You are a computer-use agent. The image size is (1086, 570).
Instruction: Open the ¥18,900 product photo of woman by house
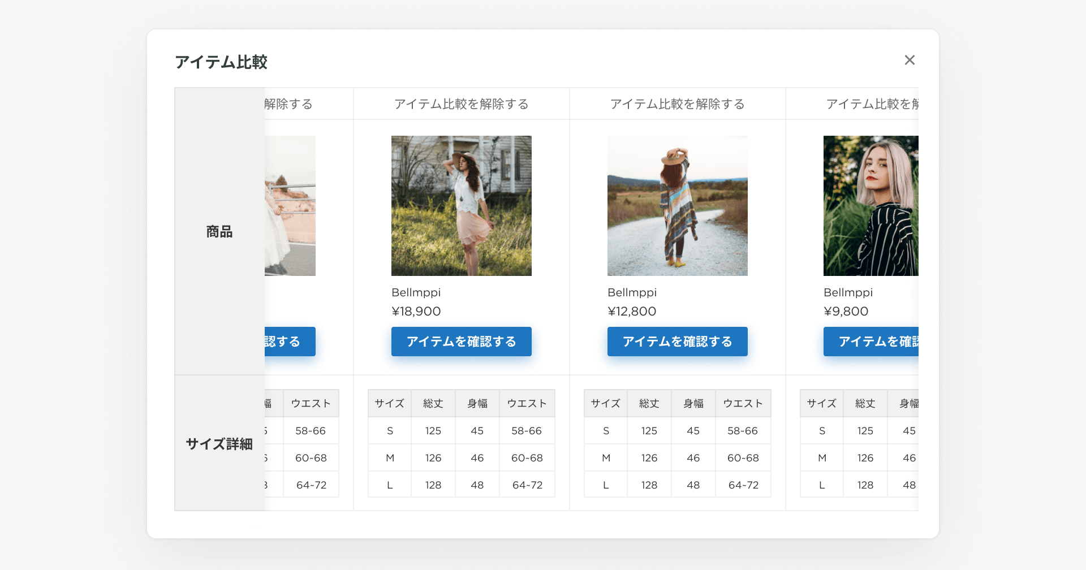click(462, 206)
